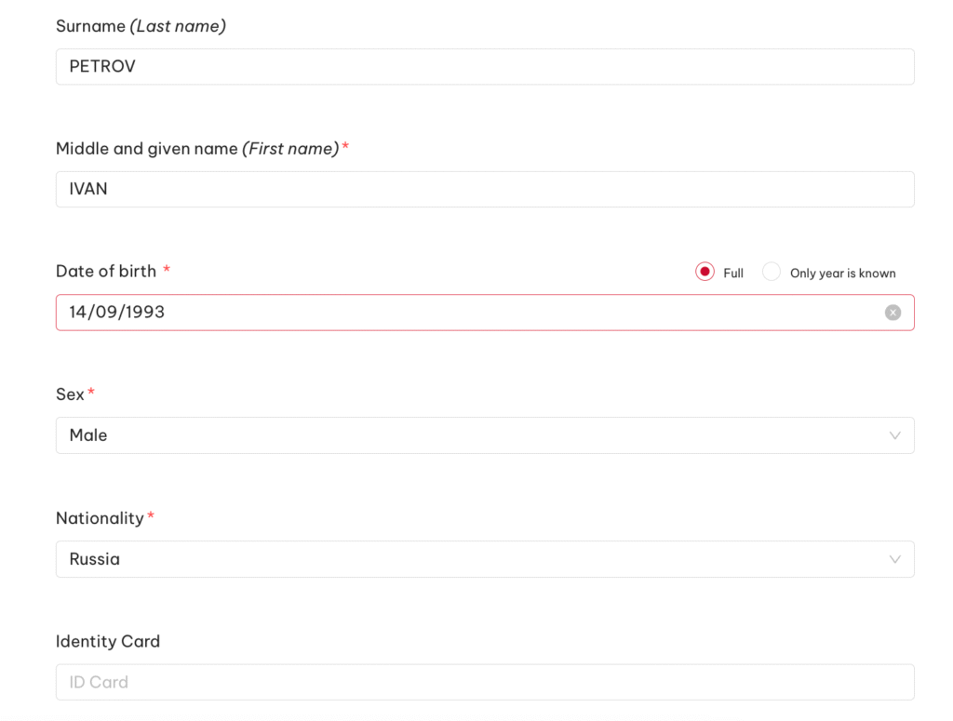Select the Full date radio button
The height and width of the screenshot is (721, 953).
[x=705, y=272]
